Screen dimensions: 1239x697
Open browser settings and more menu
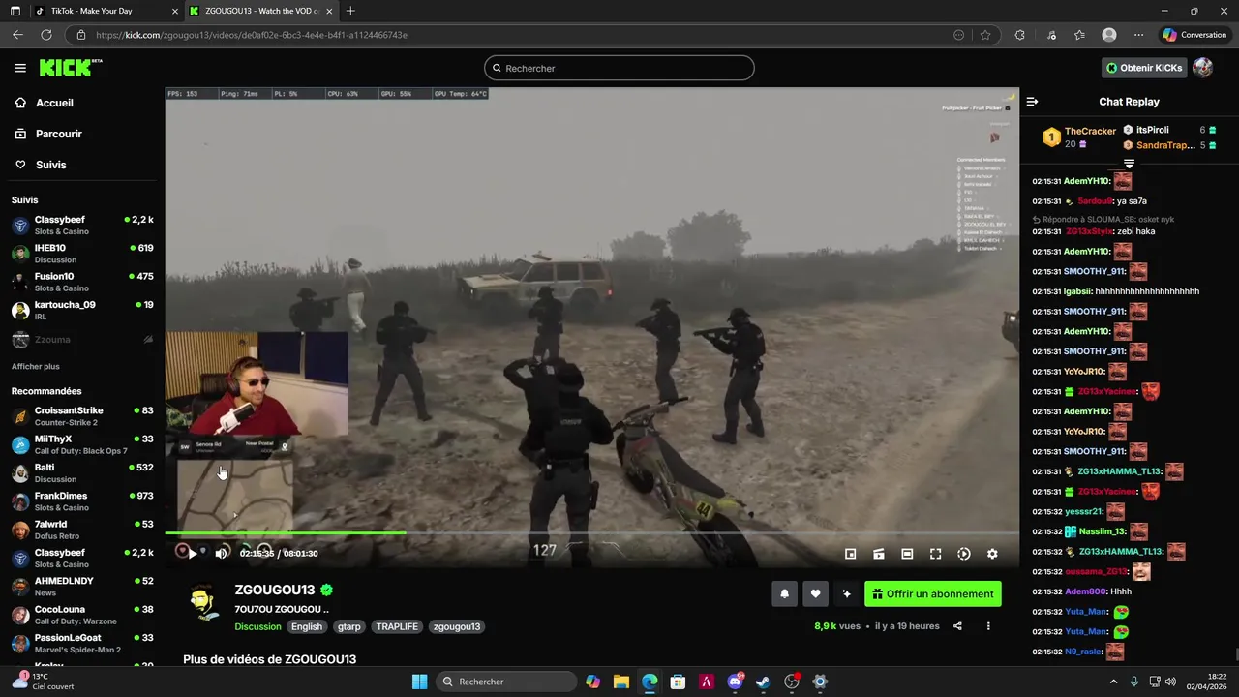(x=1138, y=35)
